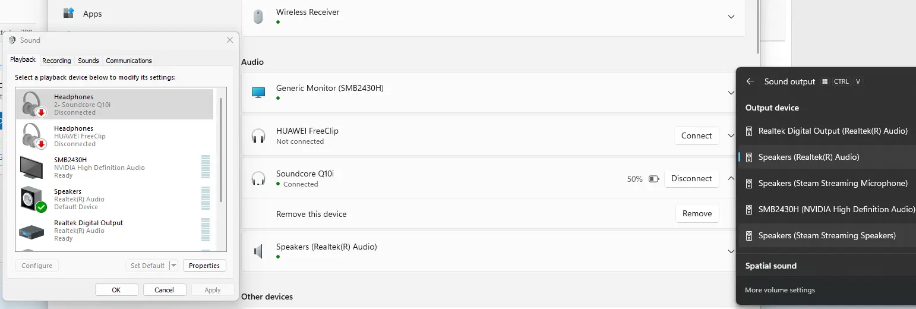Select the Realtek Digital Output device icon
Screen dimensions: 916x309
pos(31,231)
